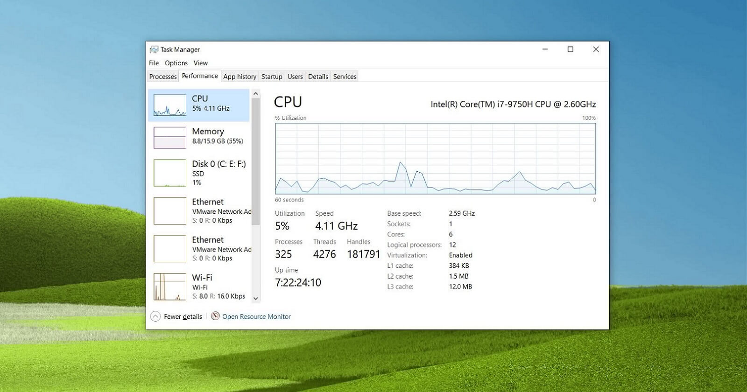The width and height of the screenshot is (747, 392).
Task: Open the Memory usage graph thumbnail
Action: [170, 138]
